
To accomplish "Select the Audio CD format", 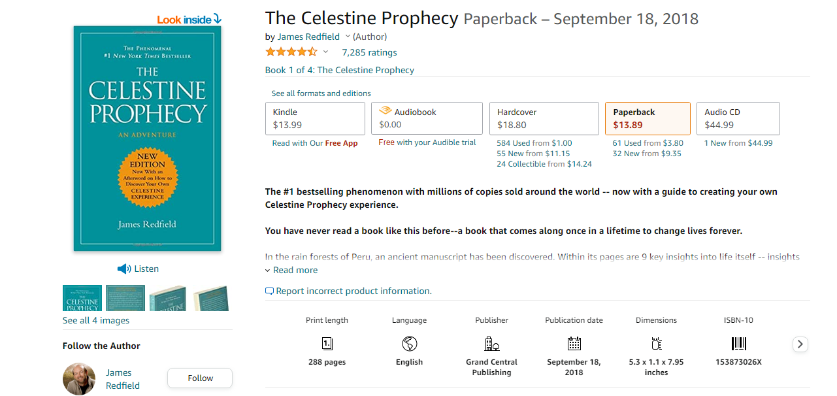I will pos(738,118).
